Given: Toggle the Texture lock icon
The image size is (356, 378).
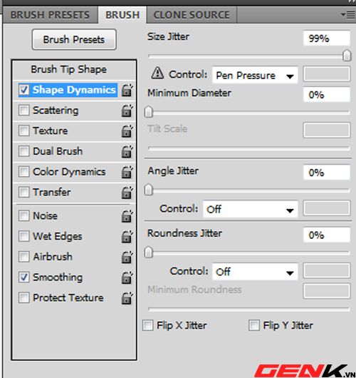Looking at the screenshot, I should [127, 131].
